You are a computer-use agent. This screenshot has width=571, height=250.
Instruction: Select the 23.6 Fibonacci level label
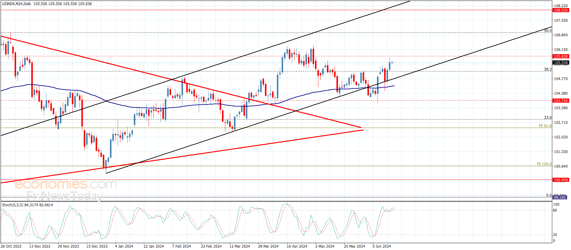[x=547, y=118]
